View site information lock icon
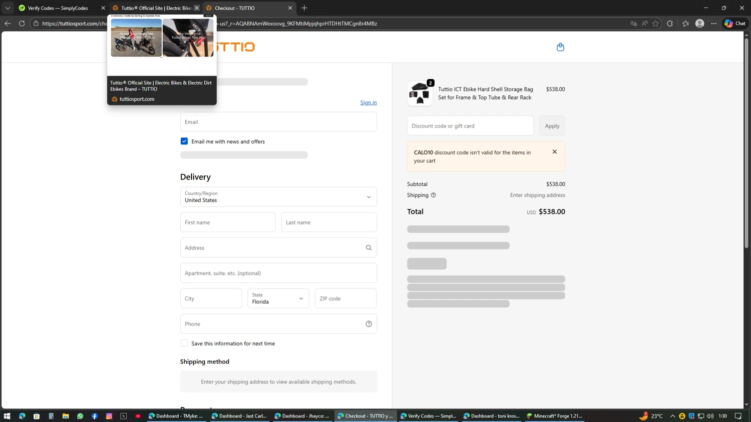 (x=36, y=23)
